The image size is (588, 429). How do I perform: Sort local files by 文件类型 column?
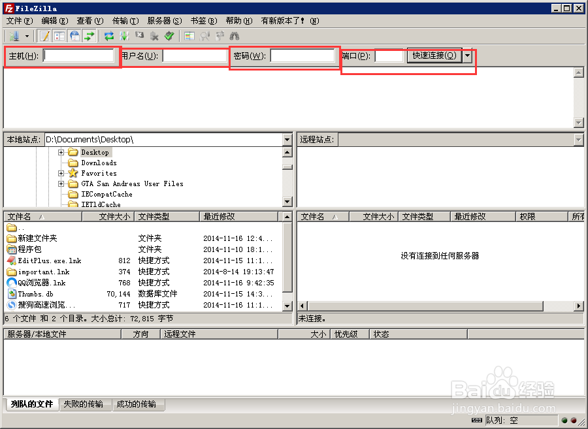pyautogui.click(x=167, y=217)
